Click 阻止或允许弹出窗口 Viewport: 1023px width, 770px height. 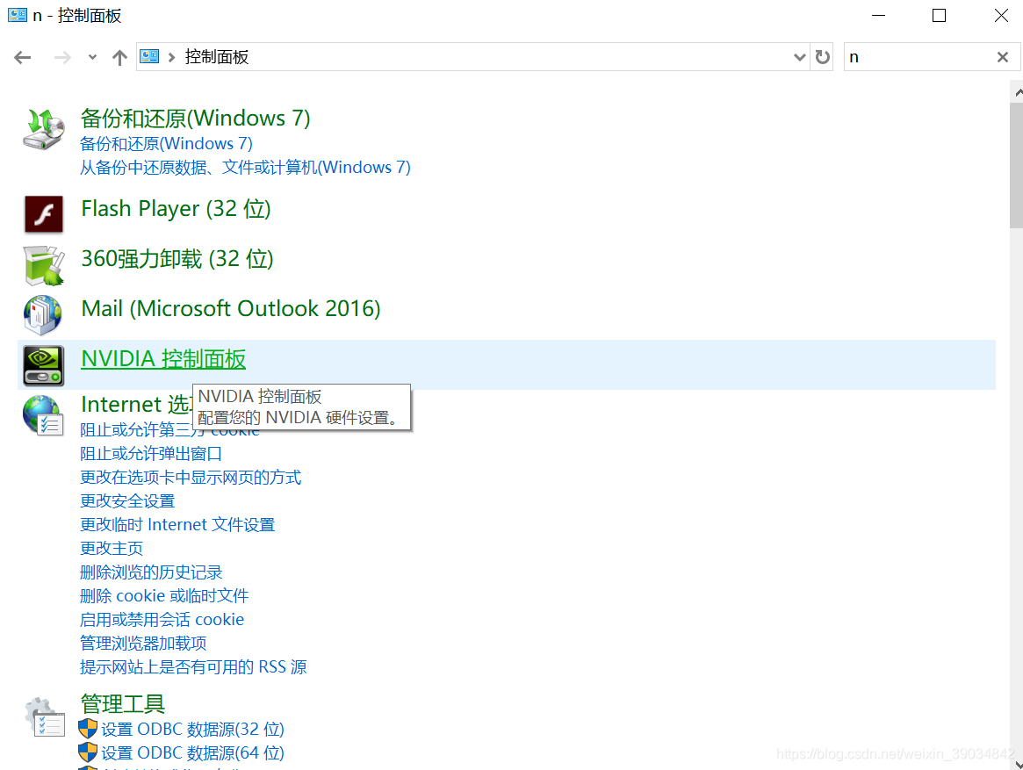point(151,454)
